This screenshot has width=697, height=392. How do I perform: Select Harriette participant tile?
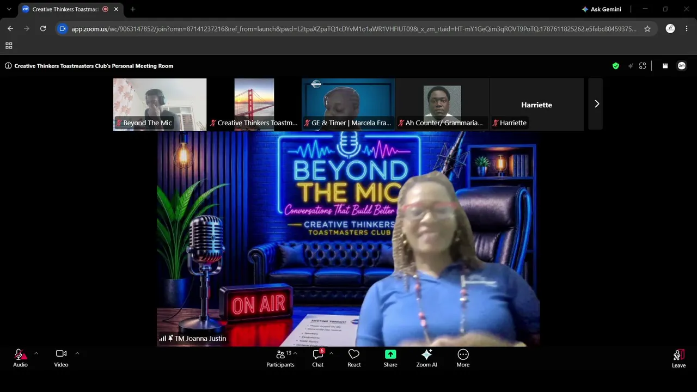[x=536, y=105]
